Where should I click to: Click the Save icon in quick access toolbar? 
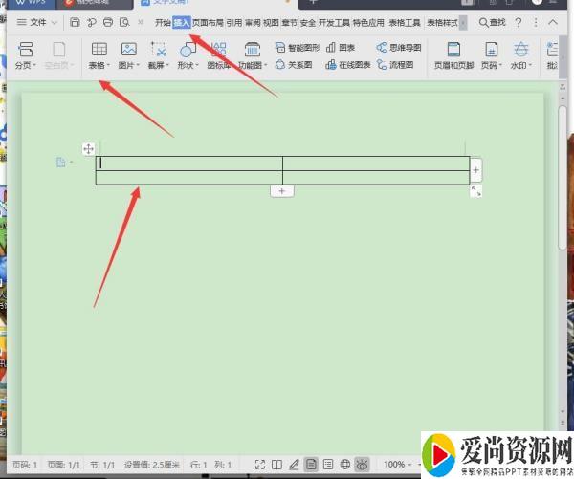(x=75, y=22)
